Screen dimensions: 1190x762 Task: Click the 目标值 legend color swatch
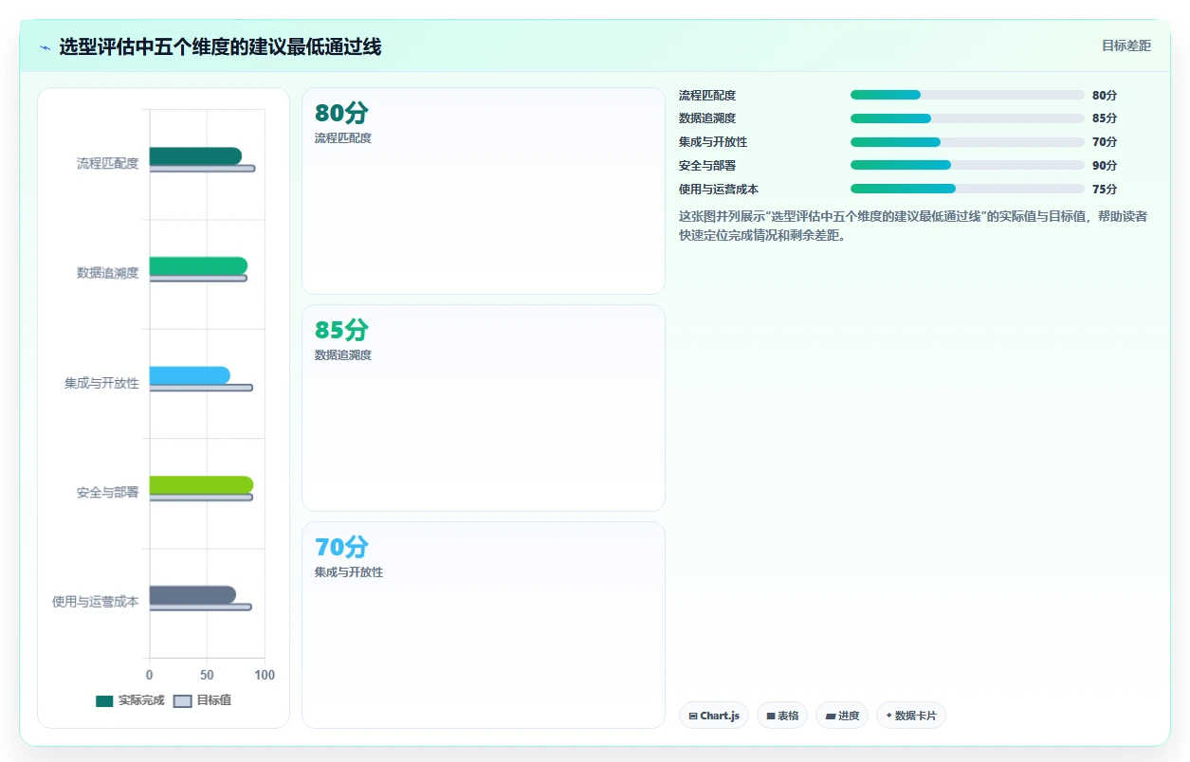pos(183,701)
